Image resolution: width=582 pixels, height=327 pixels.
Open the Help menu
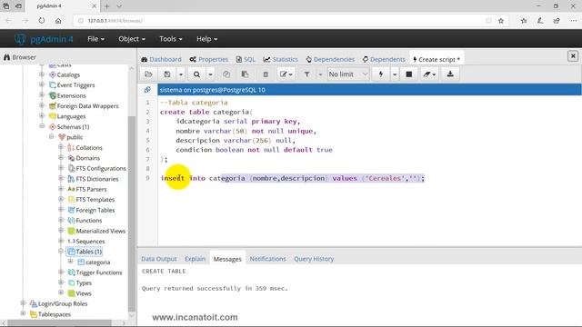[x=206, y=39]
